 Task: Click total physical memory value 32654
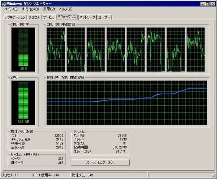point(59,135)
